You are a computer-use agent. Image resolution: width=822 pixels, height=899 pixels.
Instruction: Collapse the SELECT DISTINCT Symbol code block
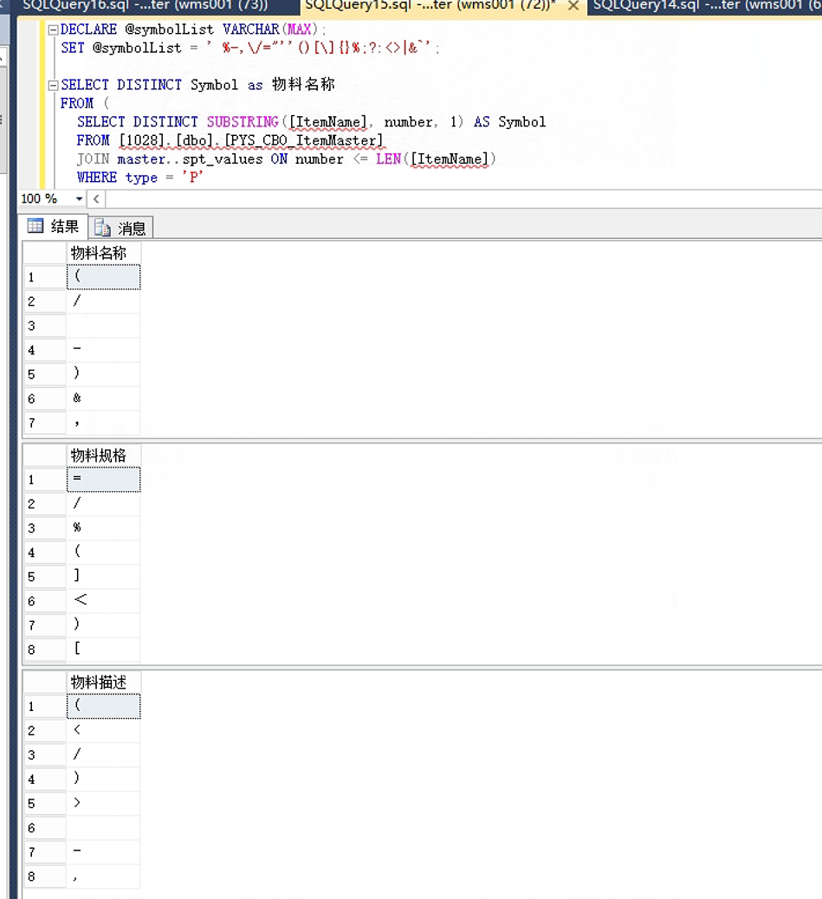click(53, 85)
